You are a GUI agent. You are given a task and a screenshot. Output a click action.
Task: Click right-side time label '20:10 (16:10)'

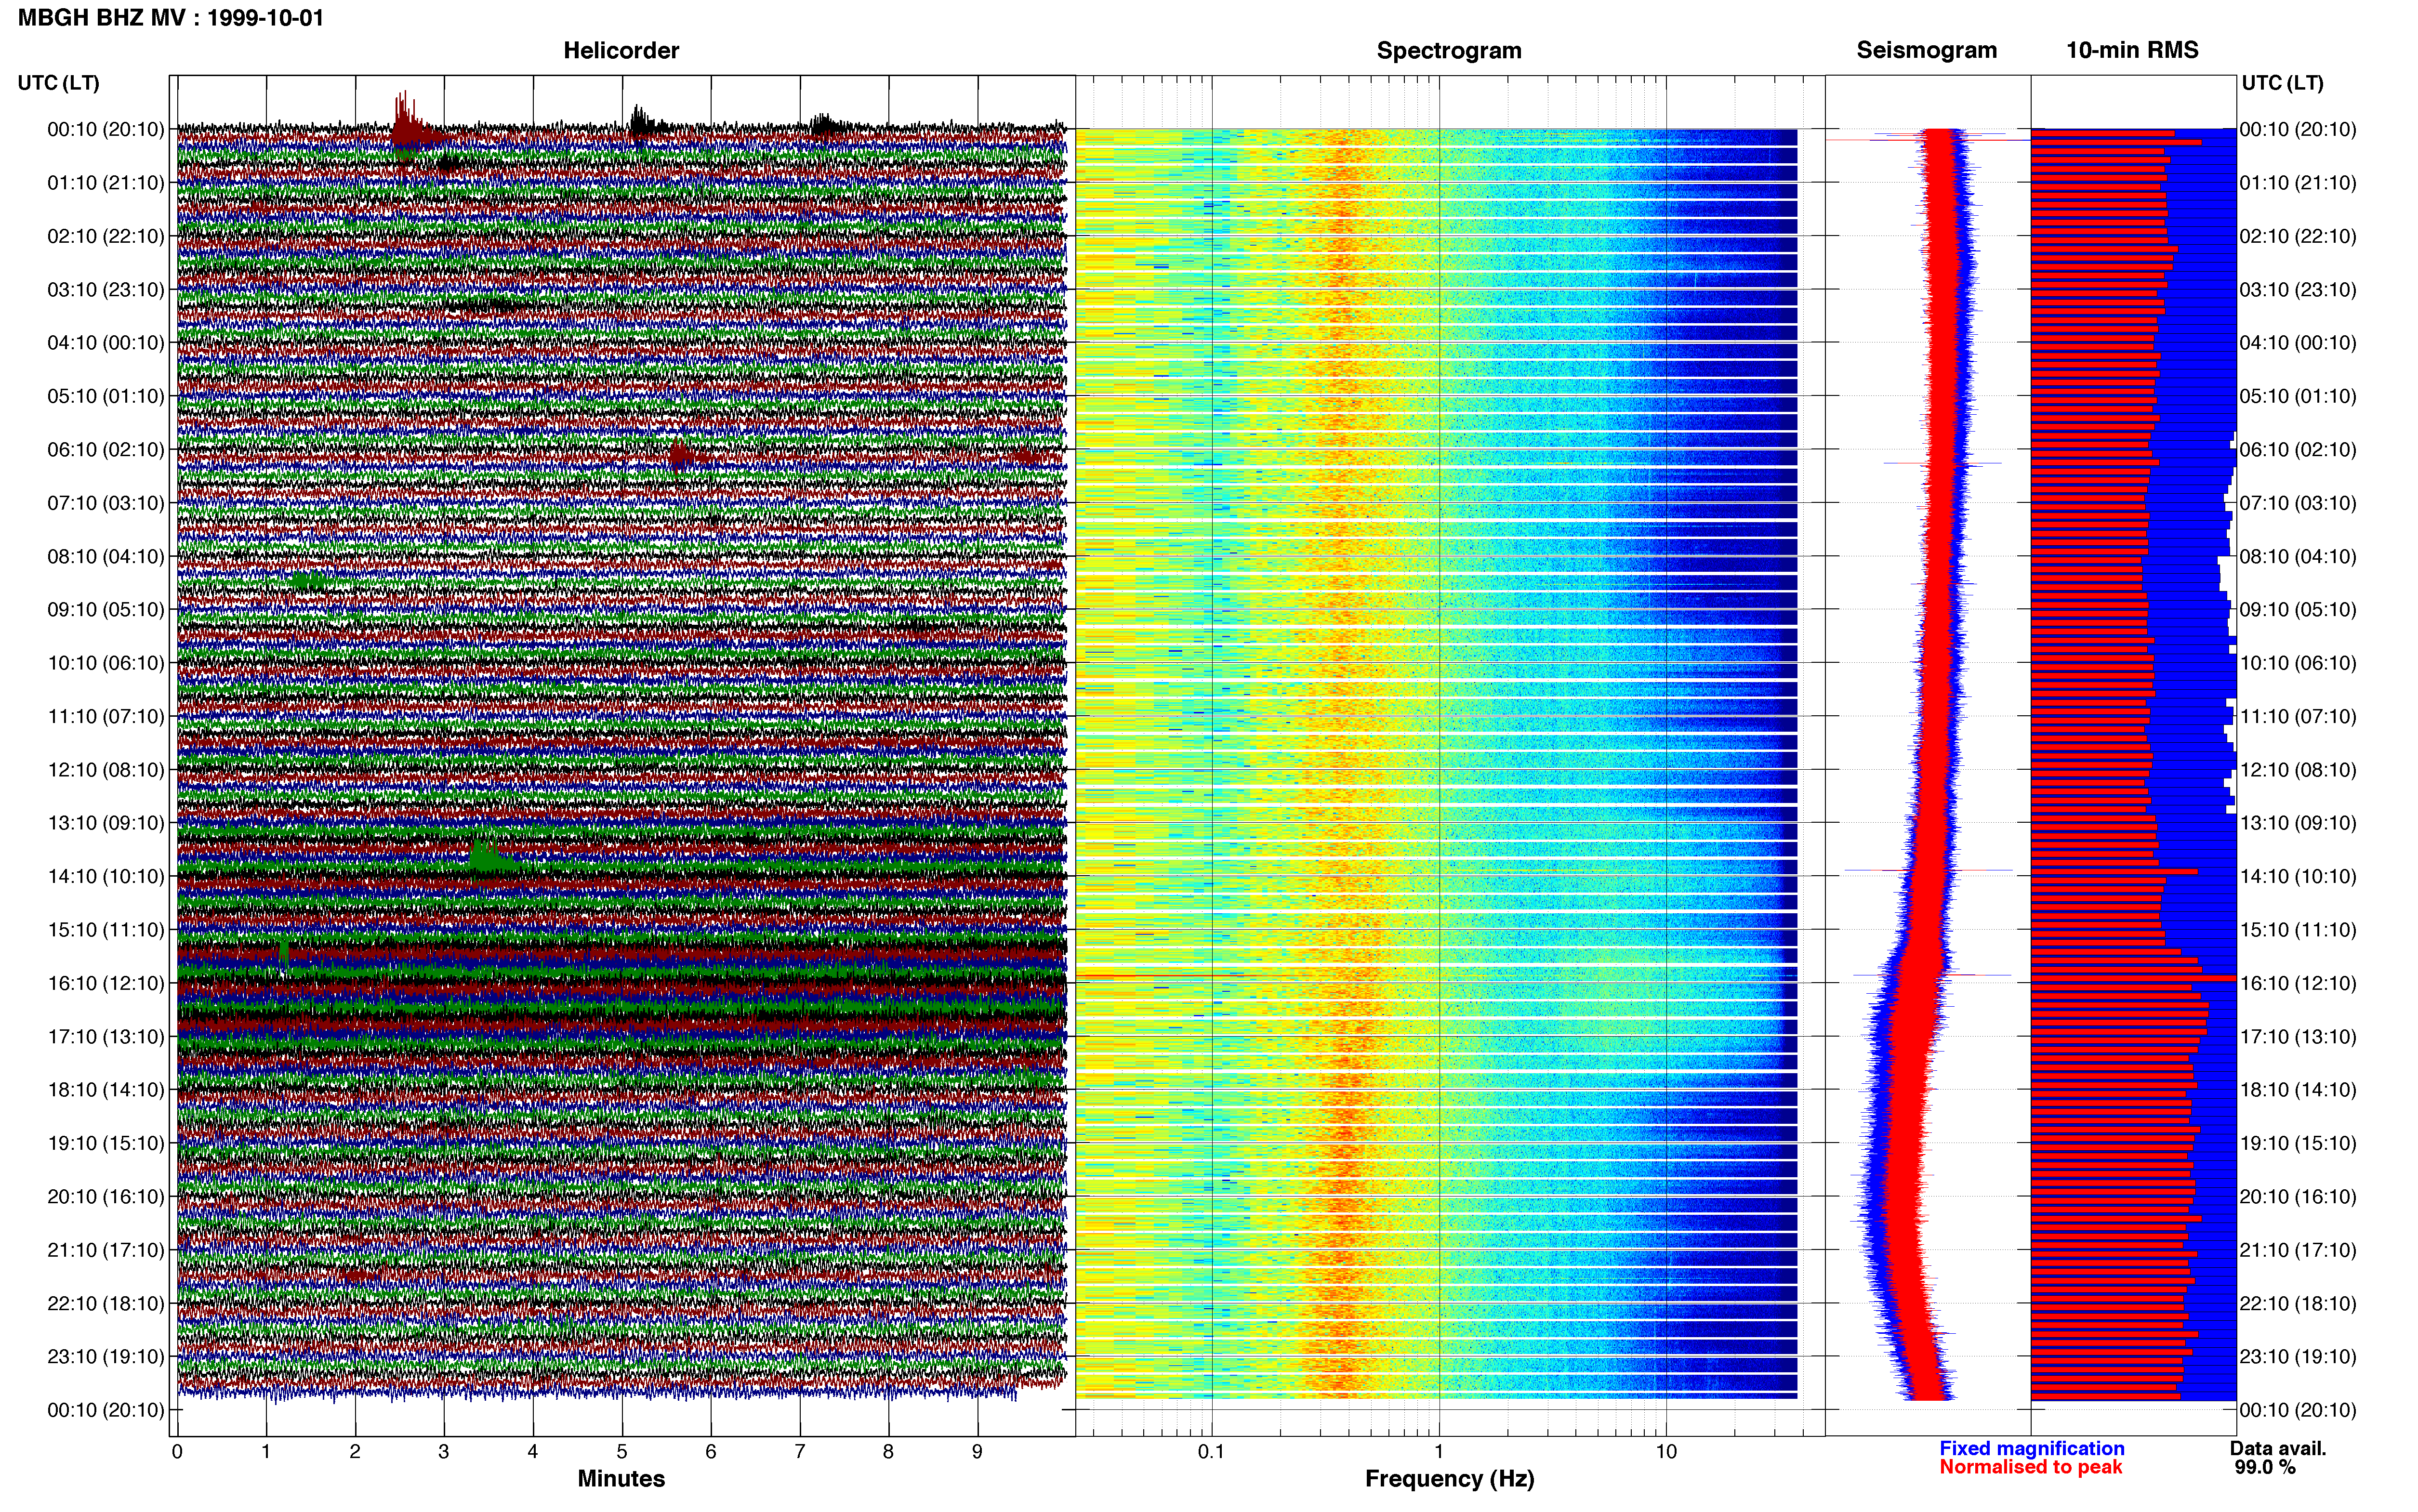point(2298,1196)
